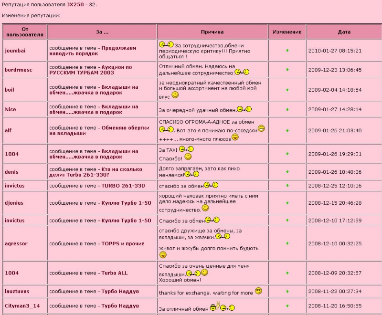This screenshot has height=315, width=382.
Task: Open Cityman3_14's user profile
Action: point(22,306)
